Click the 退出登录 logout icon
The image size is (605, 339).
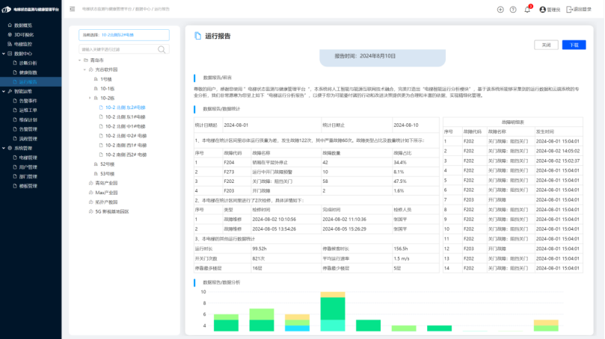569,10
